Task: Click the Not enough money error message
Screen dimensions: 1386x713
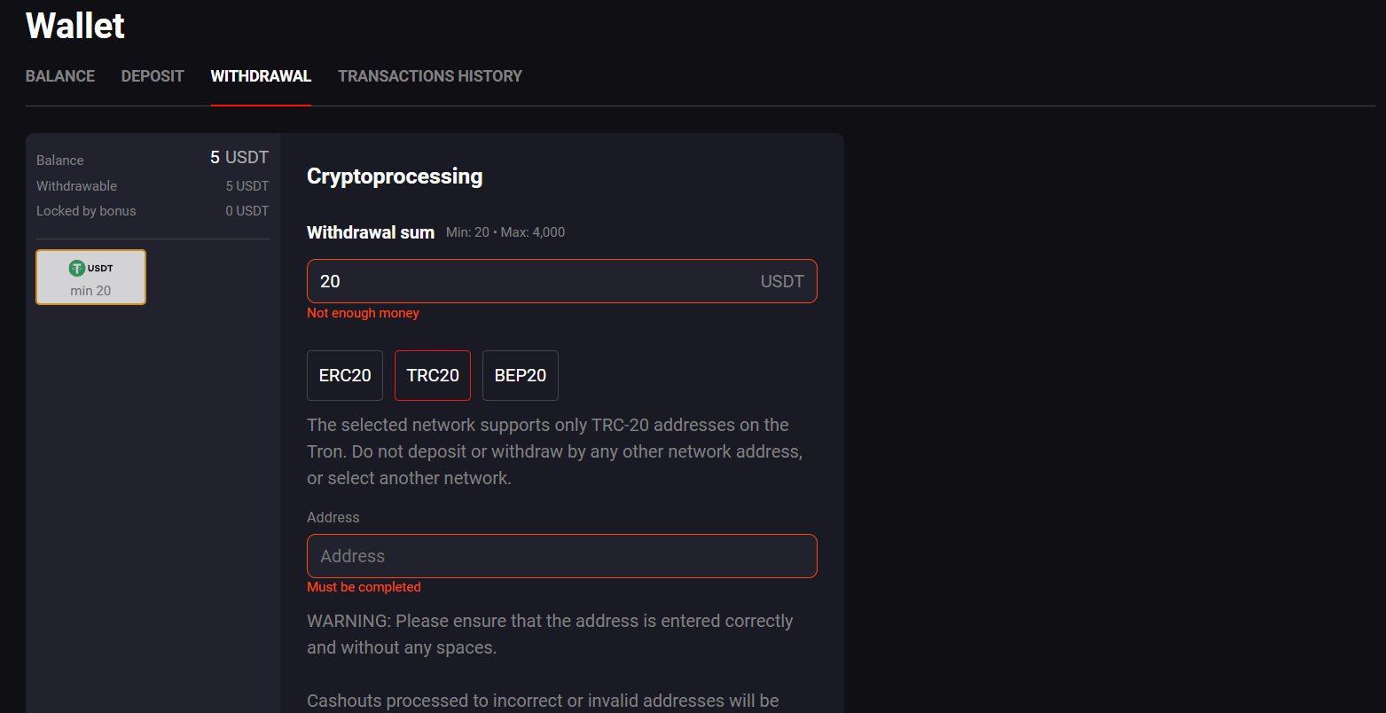Action: click(x=363, y=313)
